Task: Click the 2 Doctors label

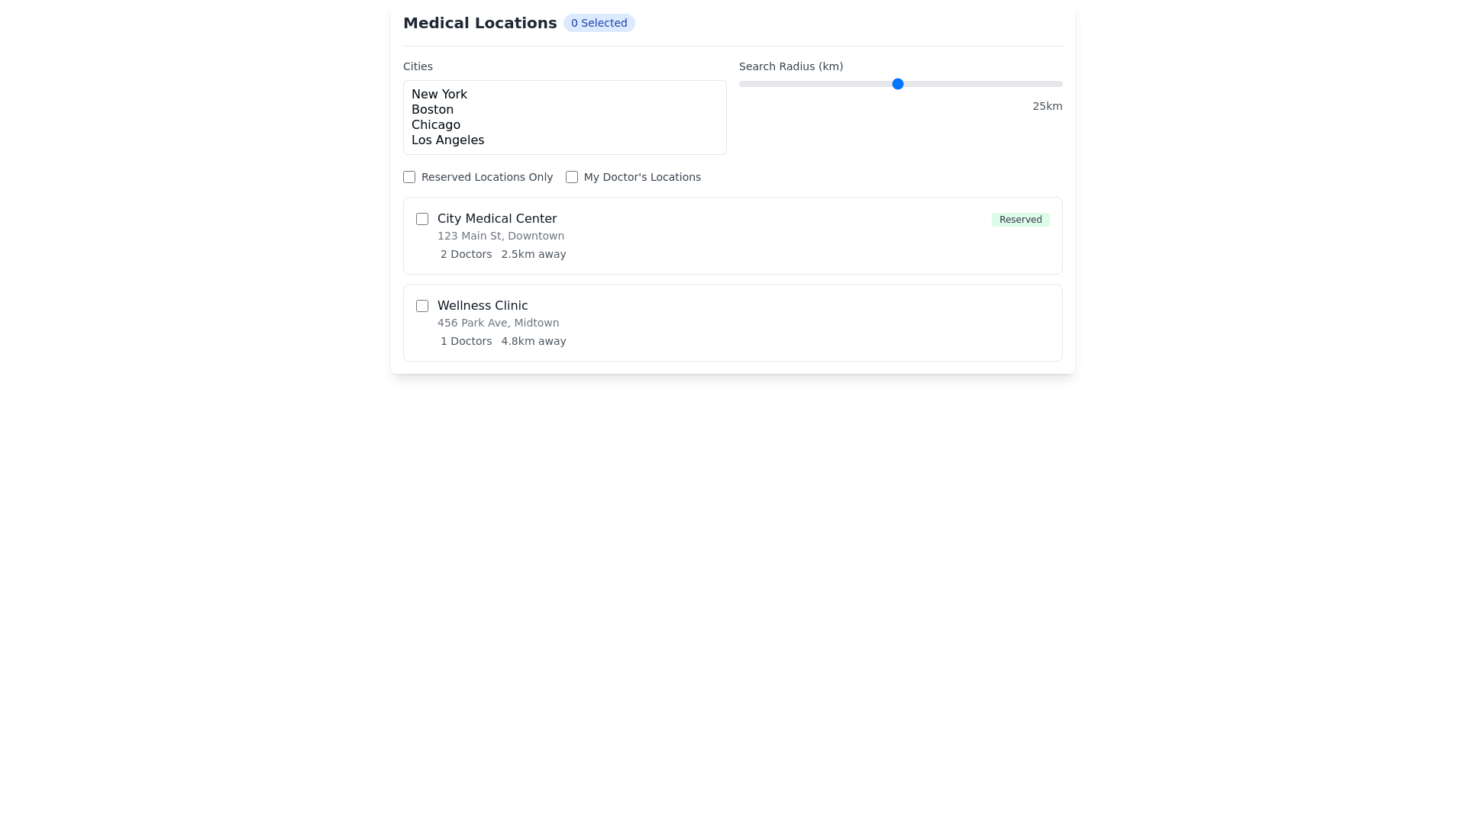Action: point(466,255)
